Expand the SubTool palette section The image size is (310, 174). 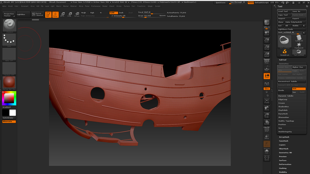tap(283, 60)
